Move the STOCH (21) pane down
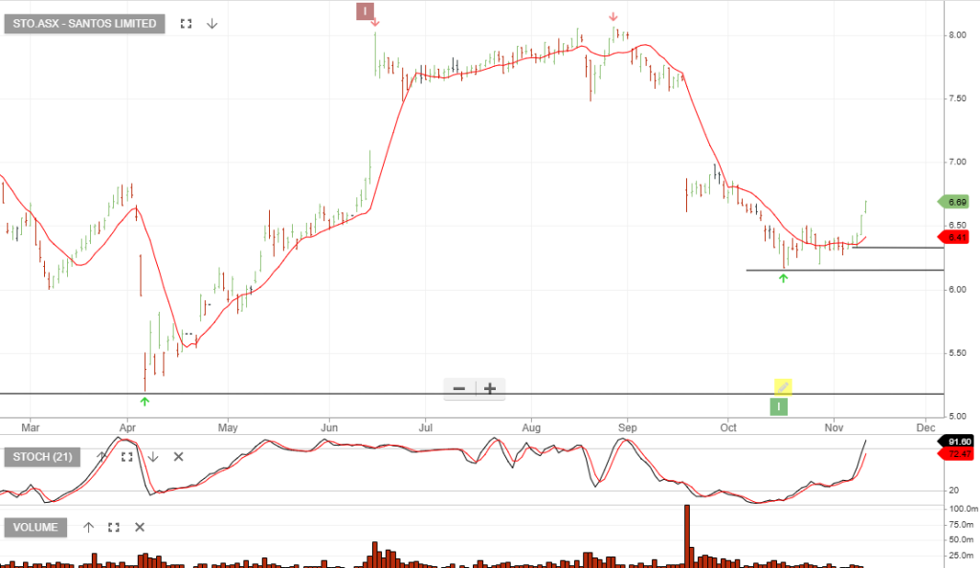This screenshot has height=568, width=980. tap(152, 457)
